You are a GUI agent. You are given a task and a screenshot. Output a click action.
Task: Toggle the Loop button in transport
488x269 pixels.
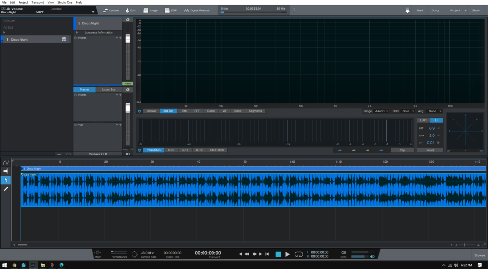tap(299, 254)
